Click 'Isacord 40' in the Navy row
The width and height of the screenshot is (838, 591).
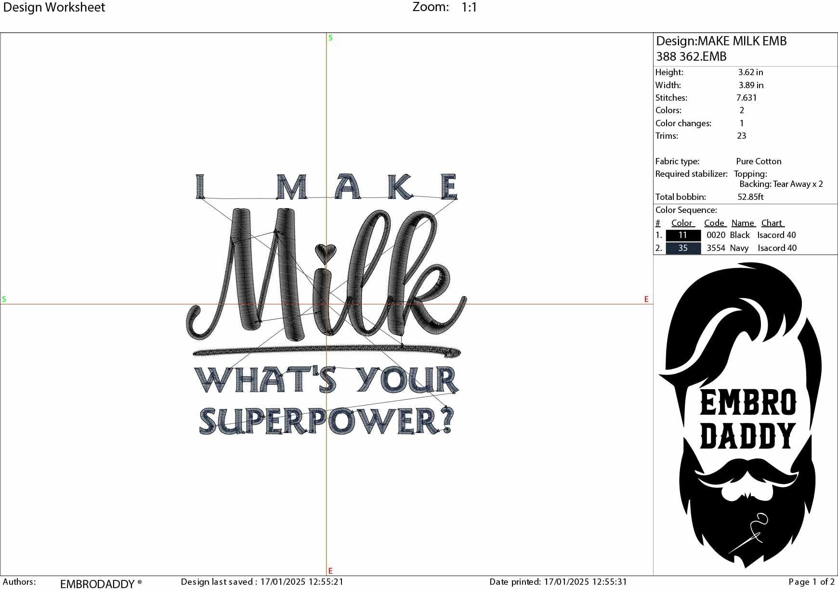pos(777,248)
